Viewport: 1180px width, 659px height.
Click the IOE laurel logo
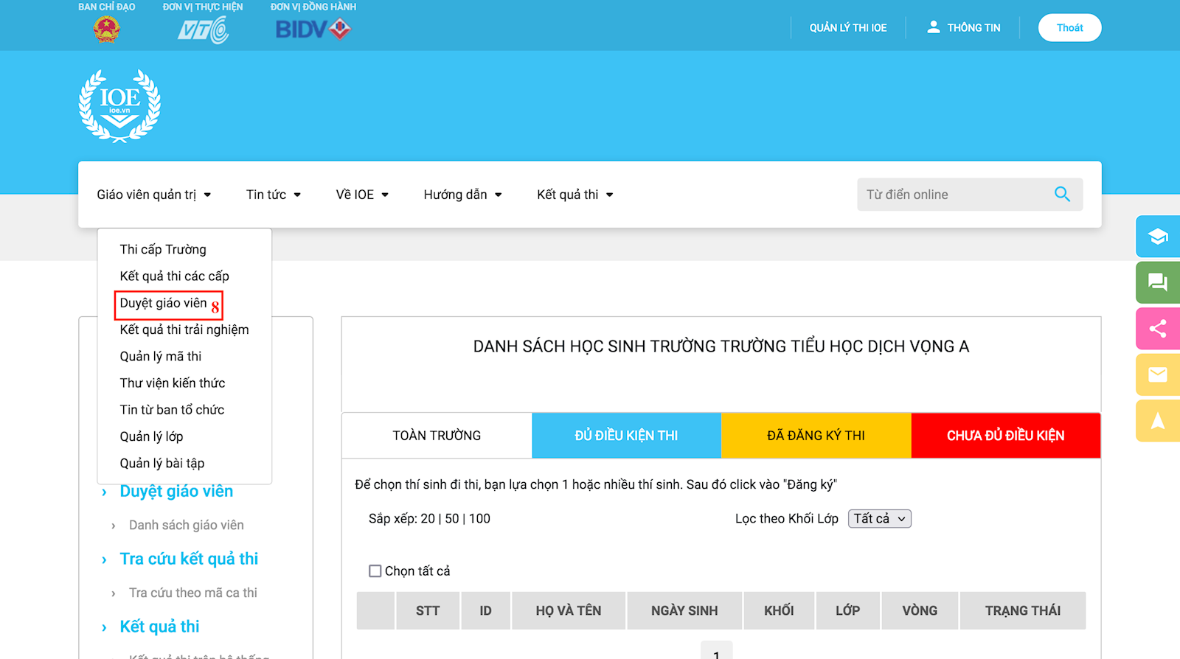coord(119,105)
